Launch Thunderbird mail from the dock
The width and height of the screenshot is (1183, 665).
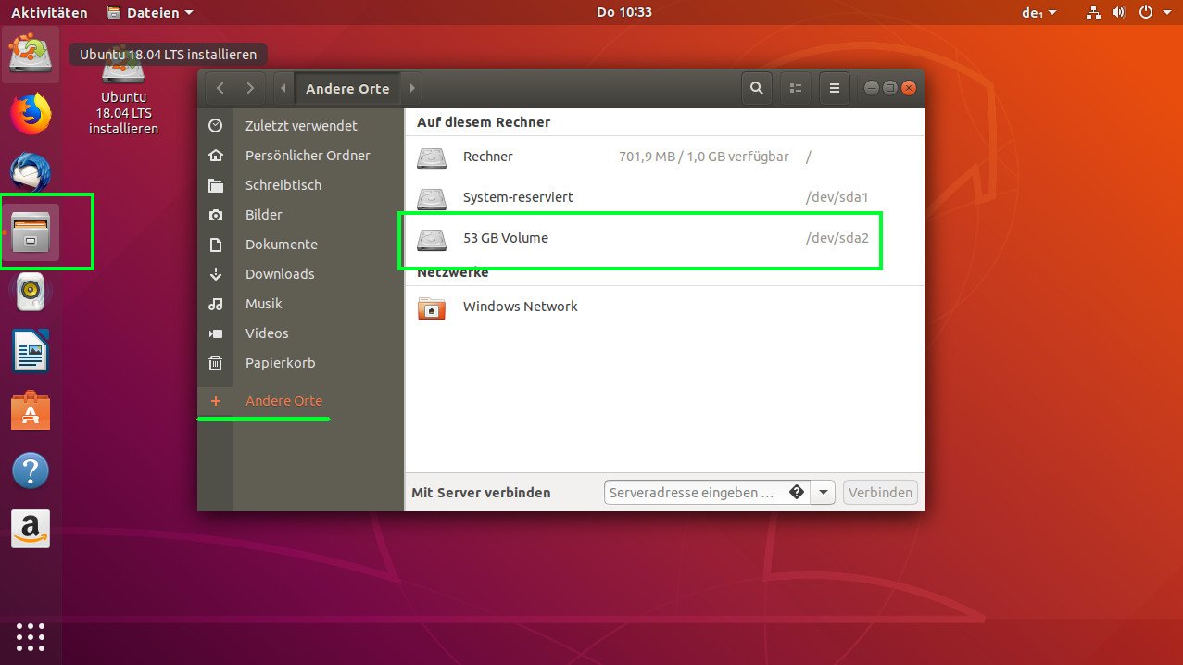(x=31, y=173)
